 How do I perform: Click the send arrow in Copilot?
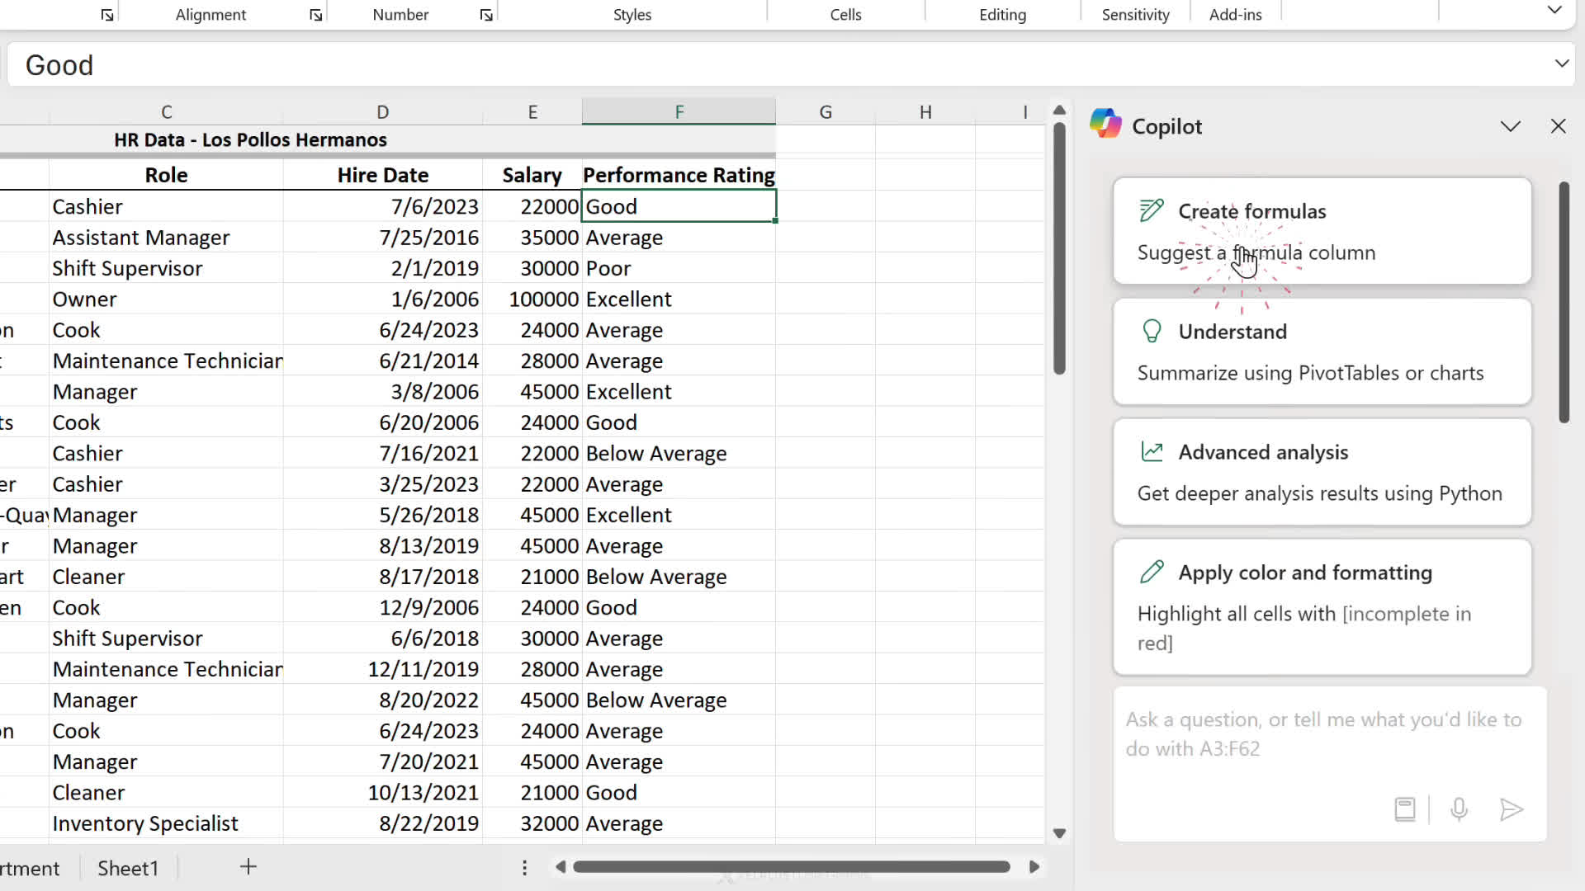coord(1511,809)
